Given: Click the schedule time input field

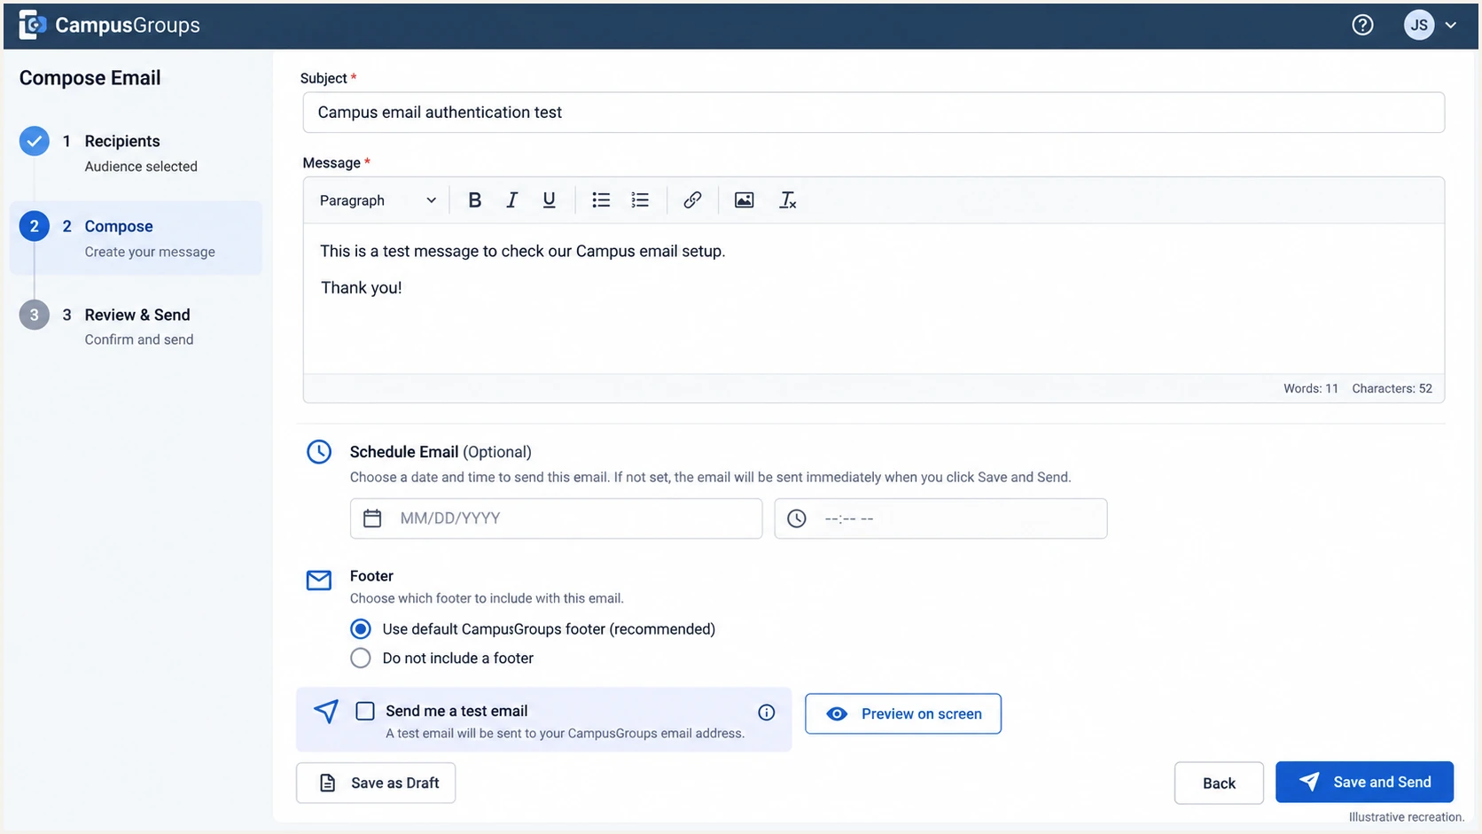Looking at the screenshot, I should (x=940, y=518).
